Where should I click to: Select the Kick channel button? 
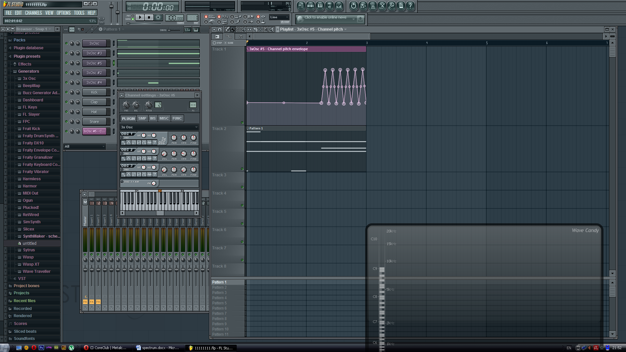pyautogui.click(x=94, y=92)
